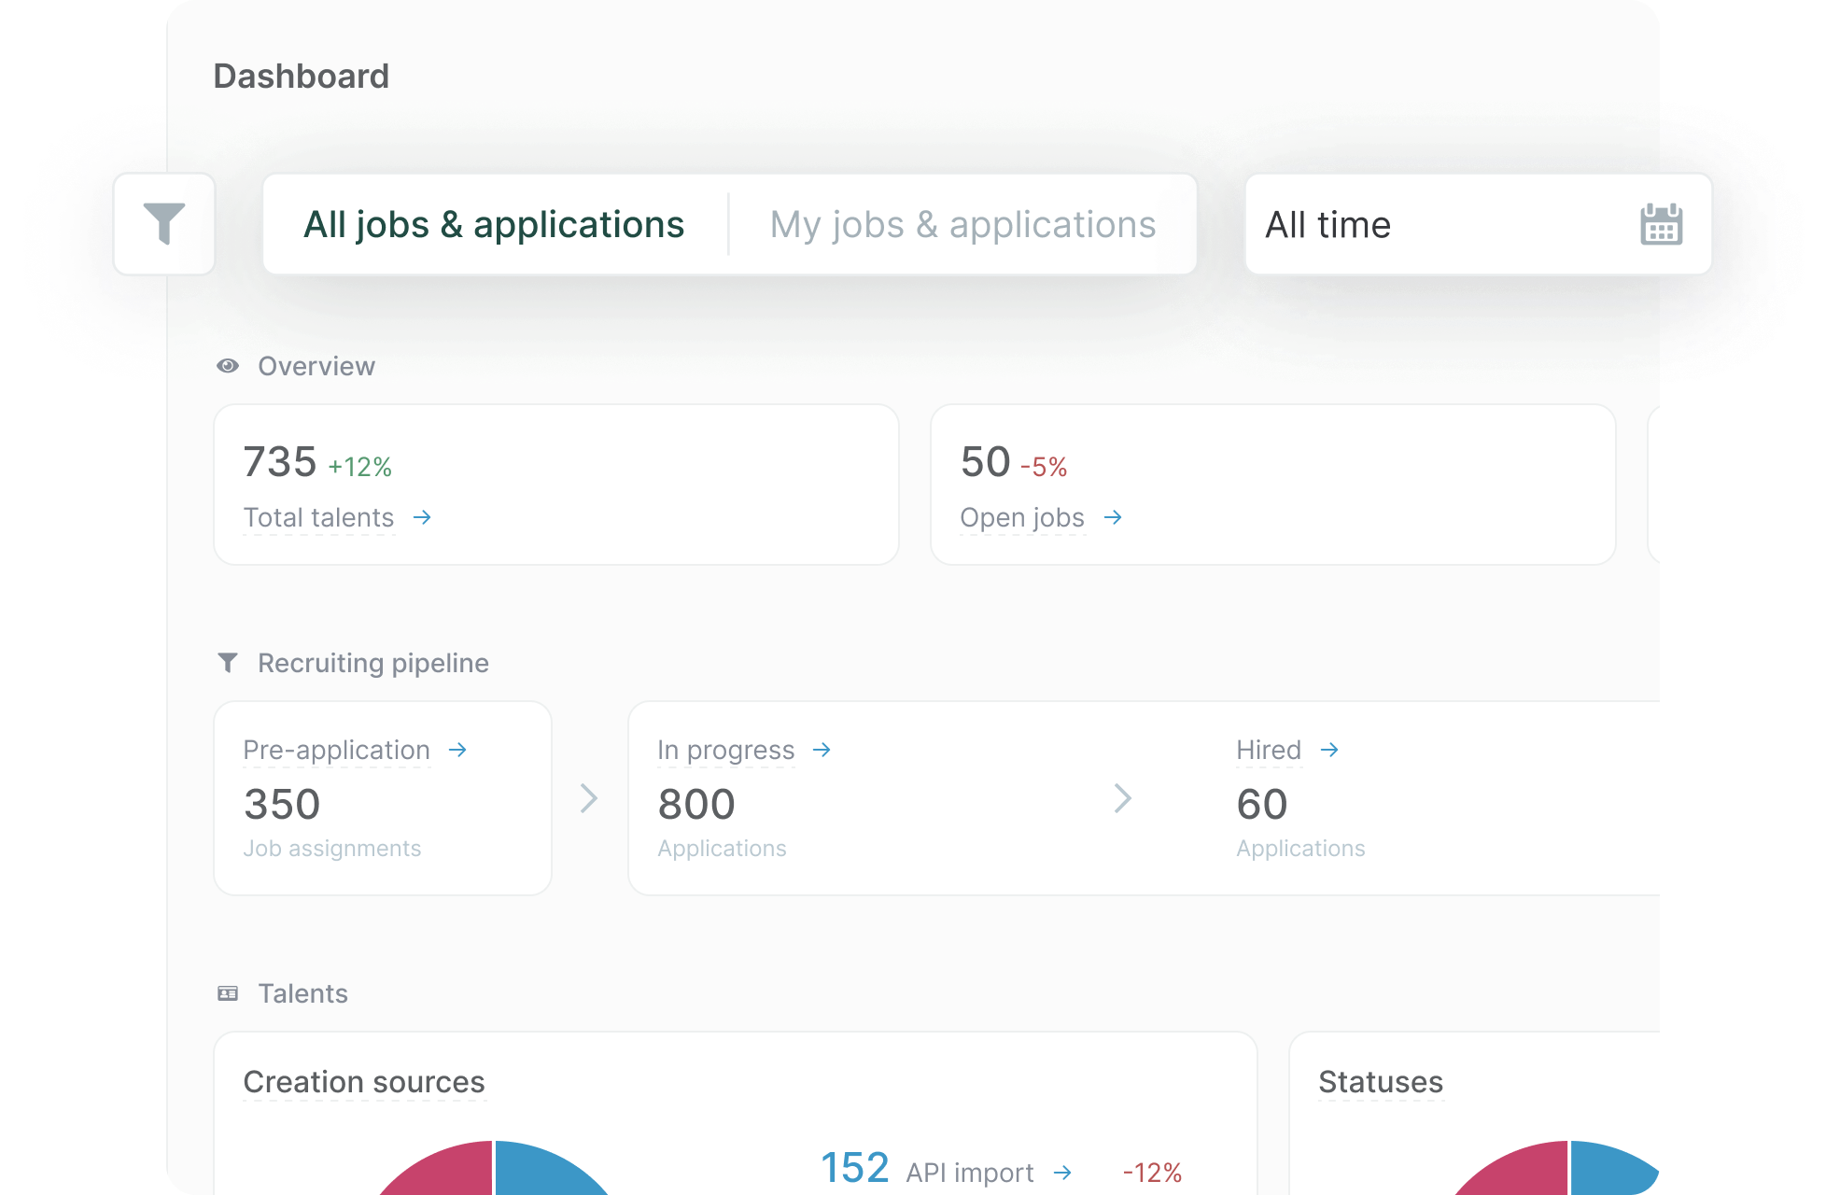Select the All jobs & applications tab
The image size is (1826, 1195).
click(x=495, y=224)
